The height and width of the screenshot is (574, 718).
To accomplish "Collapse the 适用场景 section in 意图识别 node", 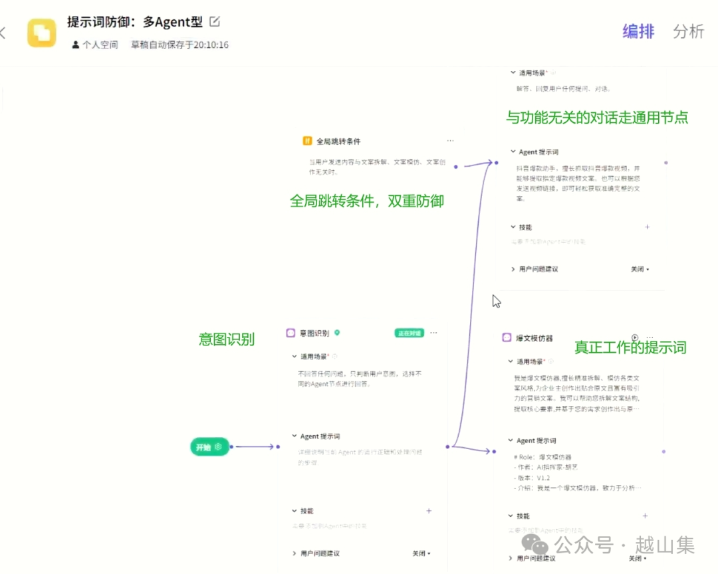I will (x=295, y=356).
